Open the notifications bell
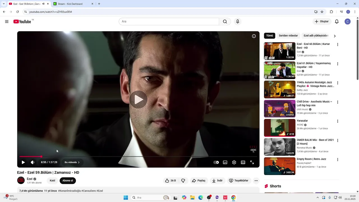 (x=337, y=22)
